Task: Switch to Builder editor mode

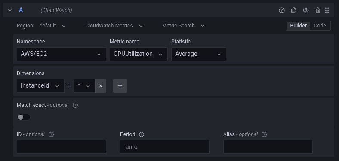Action: (x=299, y=26)
